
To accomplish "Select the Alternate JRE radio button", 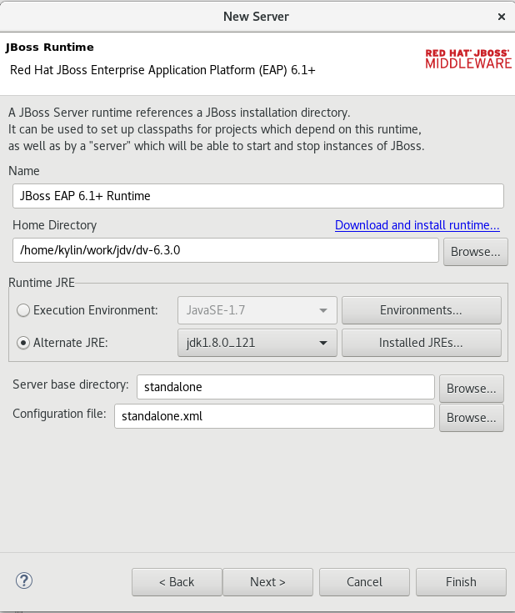I will [23, 343].
